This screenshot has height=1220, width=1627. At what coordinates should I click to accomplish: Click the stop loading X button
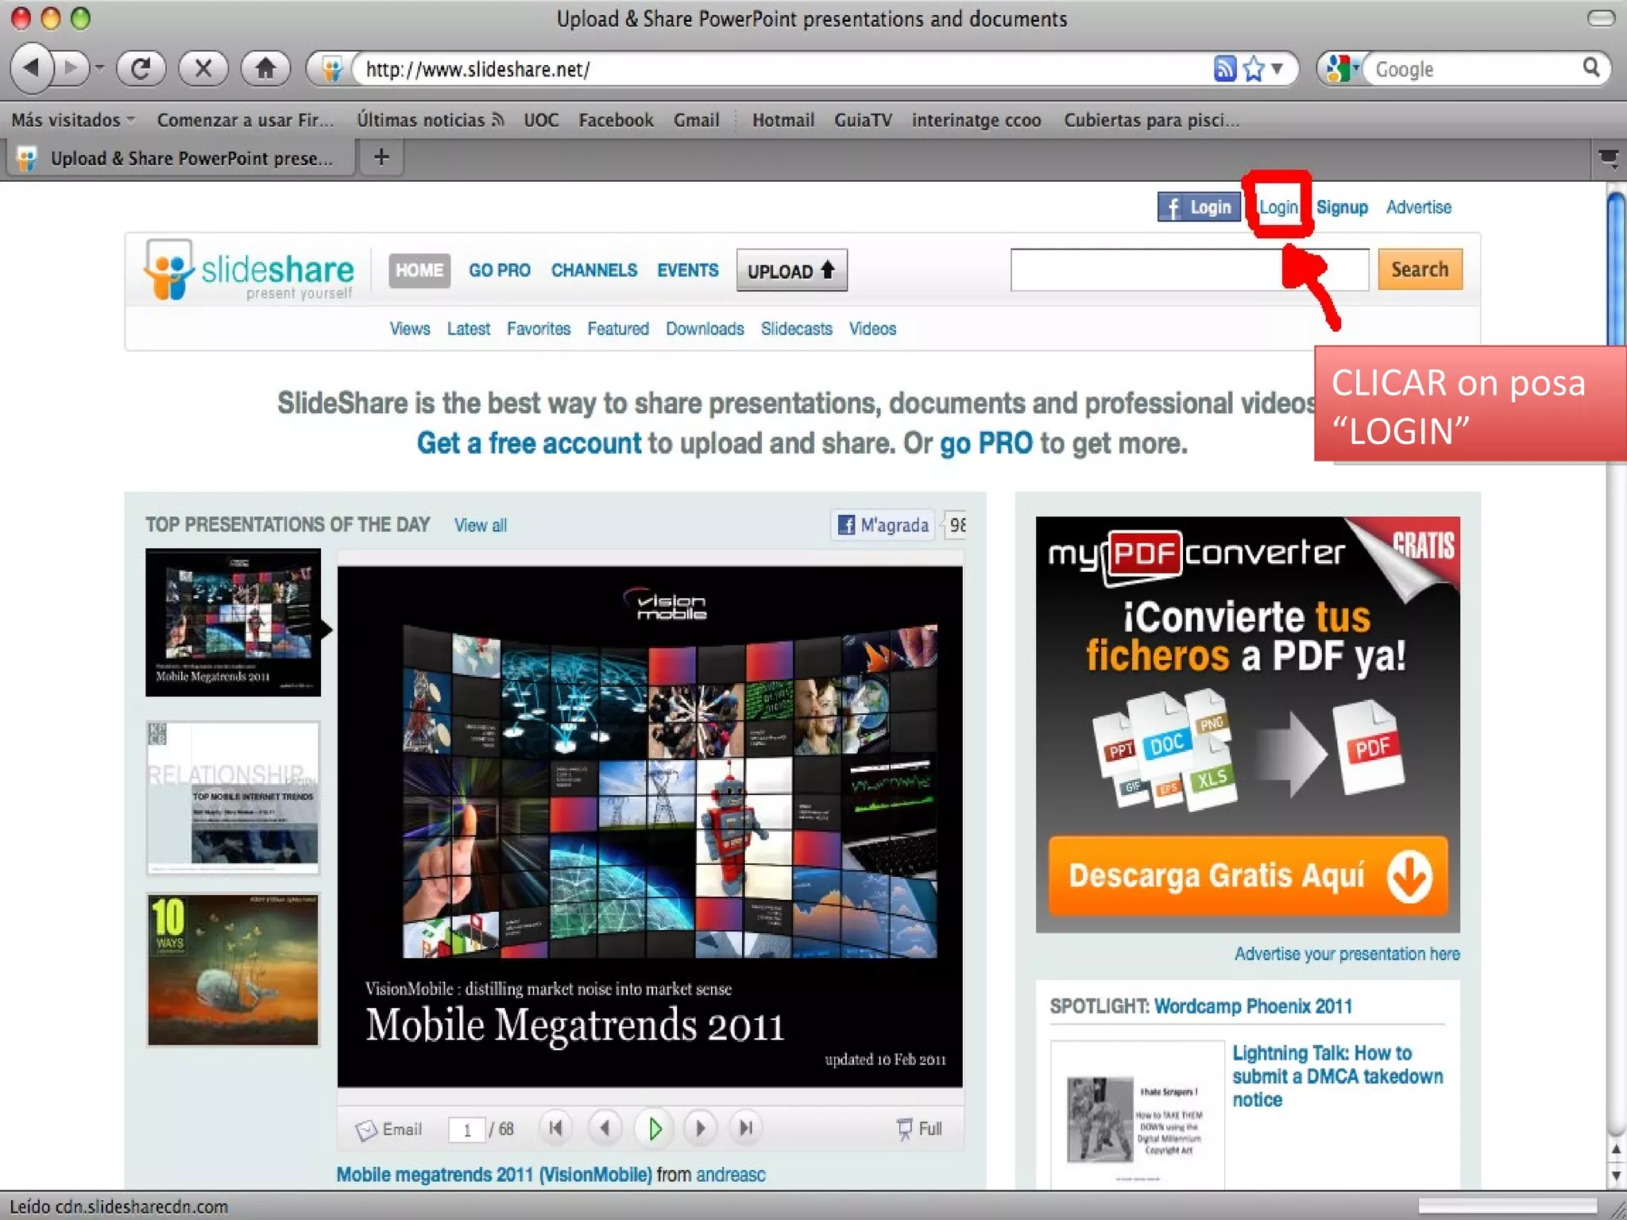coord(203,68)
